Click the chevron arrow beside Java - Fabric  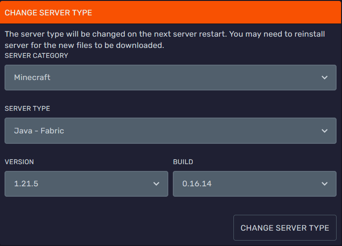click(x=324, y=131)
